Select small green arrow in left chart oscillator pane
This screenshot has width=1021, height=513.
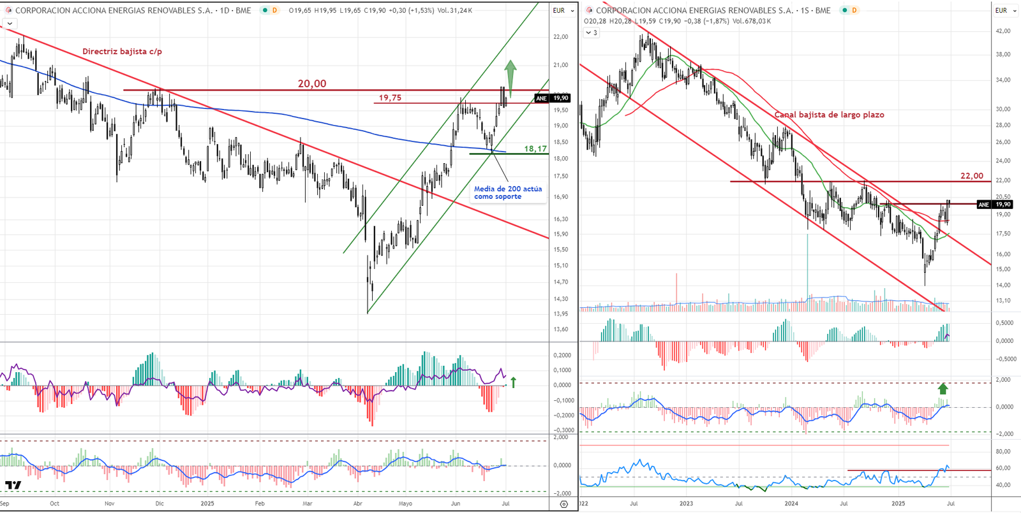coord(513,382)
